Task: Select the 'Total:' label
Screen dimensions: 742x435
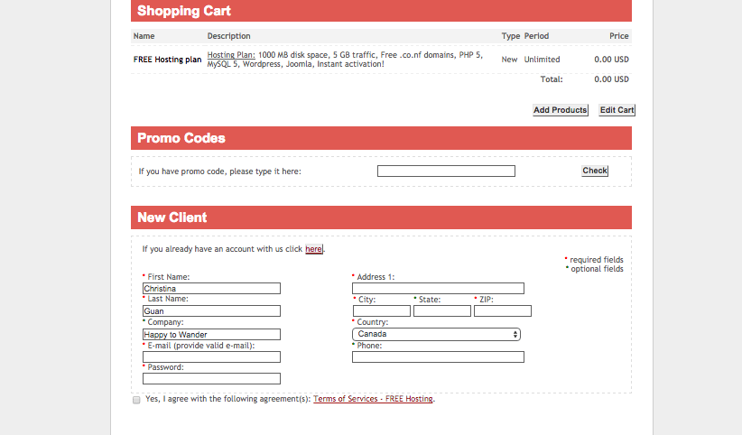Action: coord(552,79)
